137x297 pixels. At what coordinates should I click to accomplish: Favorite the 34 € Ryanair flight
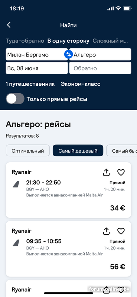[x=121, y=172]
